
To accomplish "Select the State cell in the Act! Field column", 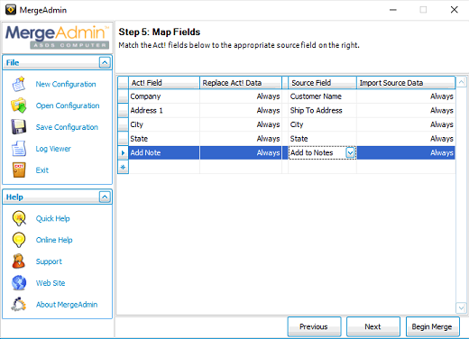I will click(164, 139).
